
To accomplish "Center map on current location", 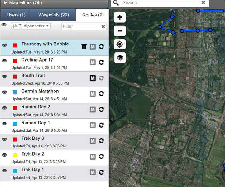I will (x=120, y=44).
